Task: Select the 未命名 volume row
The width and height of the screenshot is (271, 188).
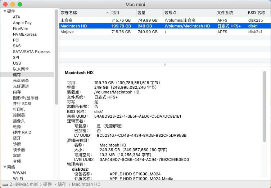Action: [x=165, y=20]
